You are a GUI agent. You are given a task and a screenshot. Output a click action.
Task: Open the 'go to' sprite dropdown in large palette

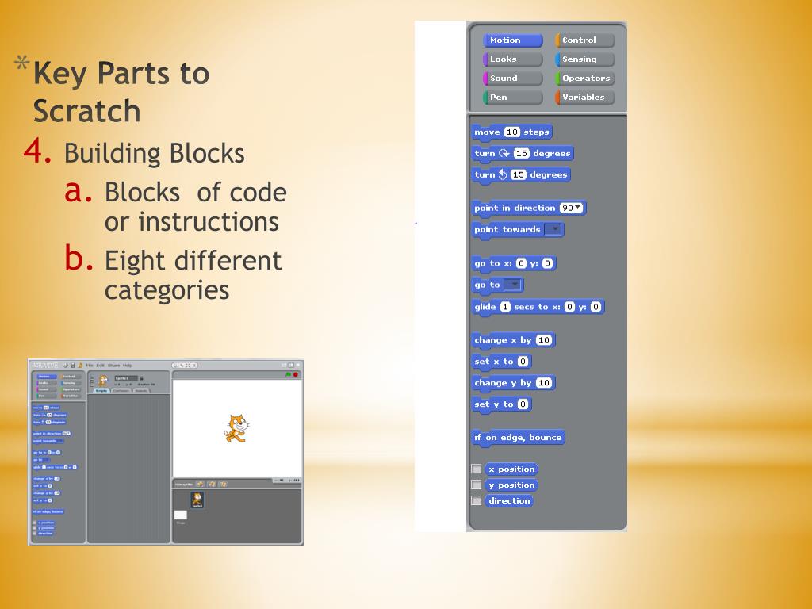[x=513, y=285]
